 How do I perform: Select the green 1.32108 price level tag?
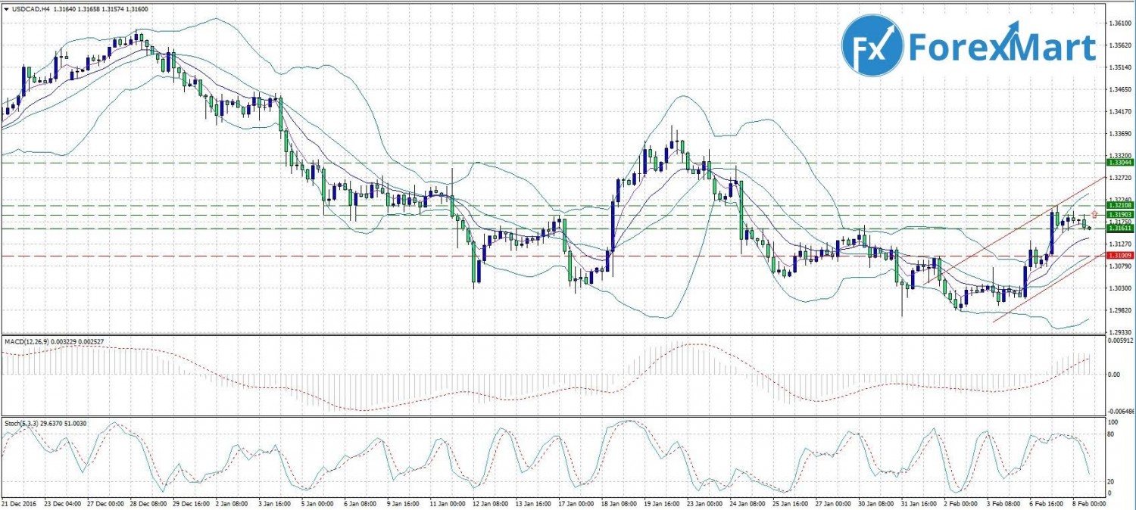[1119, 205]
